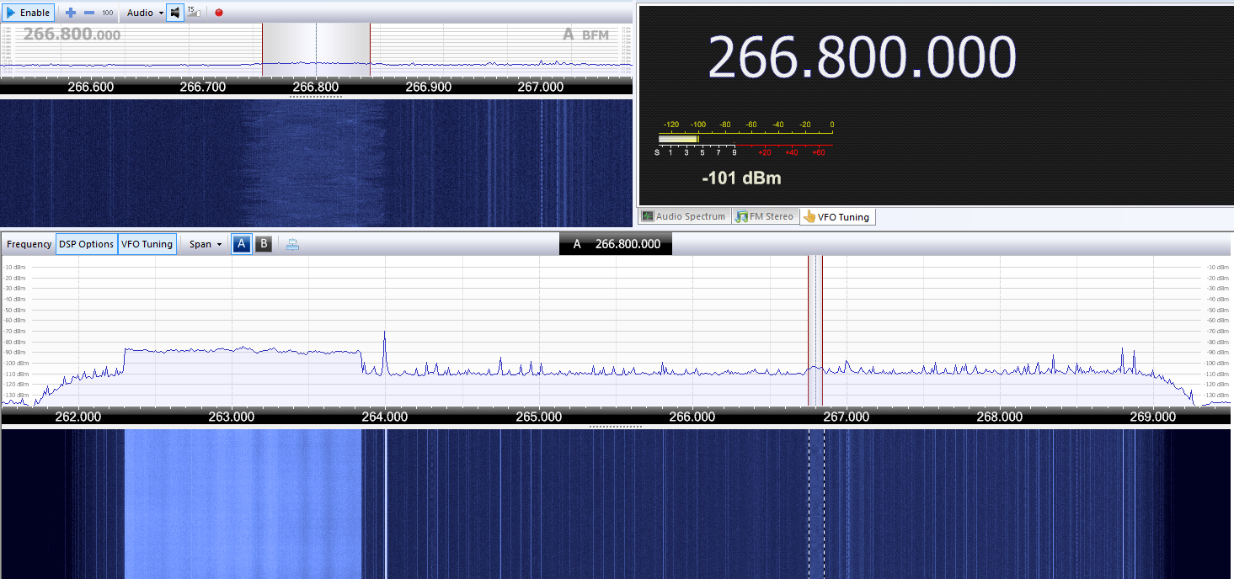Click the center-on-VFO icon next to B
This screenshot has height=579, width=1234.
pos(292,245)
